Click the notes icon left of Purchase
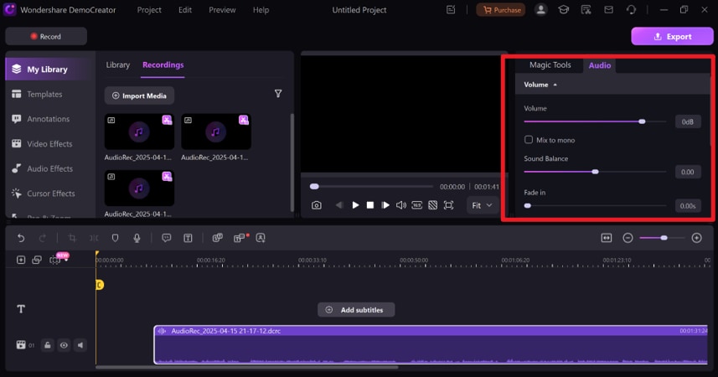The image size is (718, 377). 451,9
